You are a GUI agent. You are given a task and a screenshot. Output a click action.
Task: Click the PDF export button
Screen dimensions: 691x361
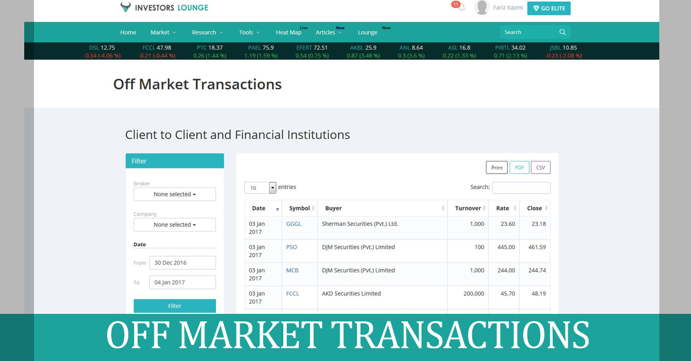519,167
